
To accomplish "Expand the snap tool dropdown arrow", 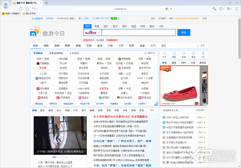I will pyautogui.click(x=231, y=9).
